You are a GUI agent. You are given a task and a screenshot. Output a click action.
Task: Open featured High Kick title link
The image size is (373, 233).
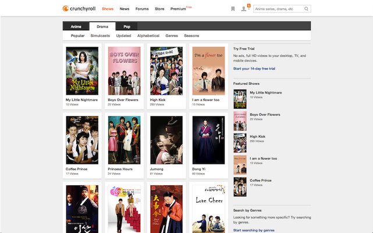point(257,137)
